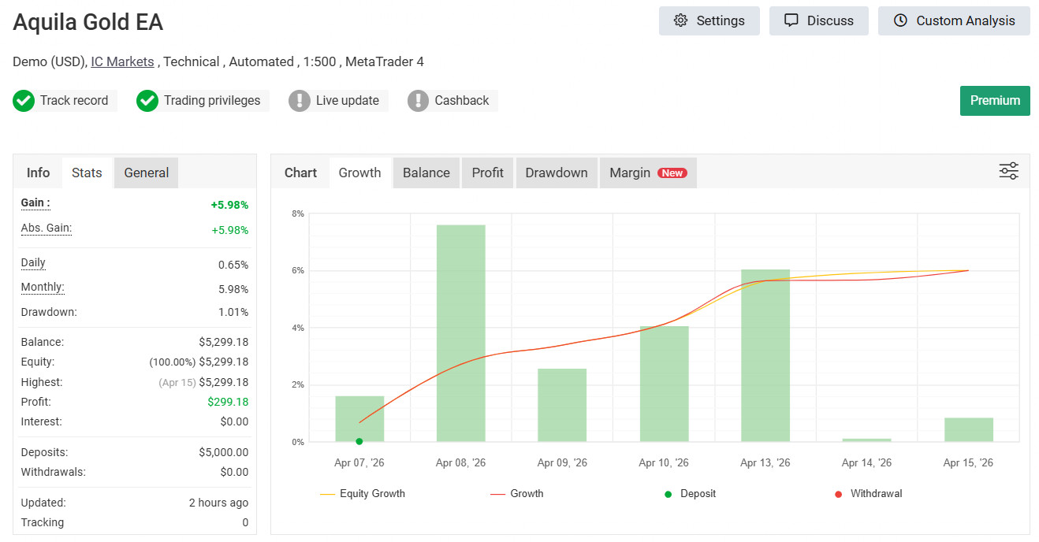Click the Abs. Gain label
Viewport: 1039px width, 542px height.
pyautogui.click(x=47, y=228)
